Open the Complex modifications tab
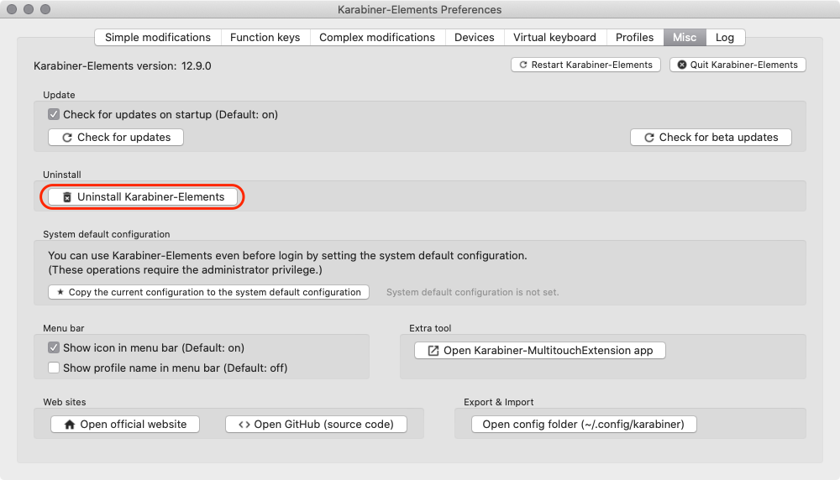The image size is (840, 480). pyautogui.click(x=377, y=38)
